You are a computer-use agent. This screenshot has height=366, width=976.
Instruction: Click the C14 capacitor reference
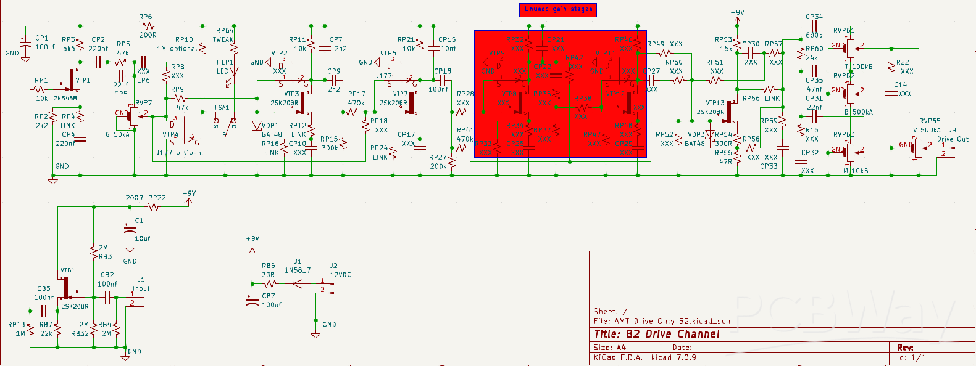(x=901, y=85)
